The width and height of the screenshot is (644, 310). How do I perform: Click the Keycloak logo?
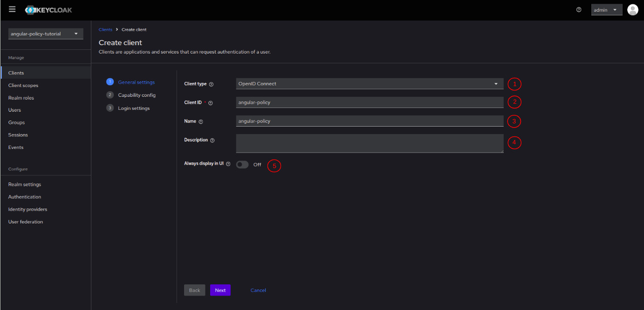(48, 10)
